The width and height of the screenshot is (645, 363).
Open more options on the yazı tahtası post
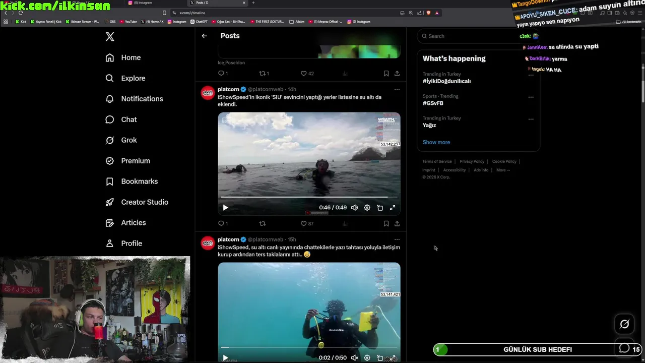click(397, 239)
